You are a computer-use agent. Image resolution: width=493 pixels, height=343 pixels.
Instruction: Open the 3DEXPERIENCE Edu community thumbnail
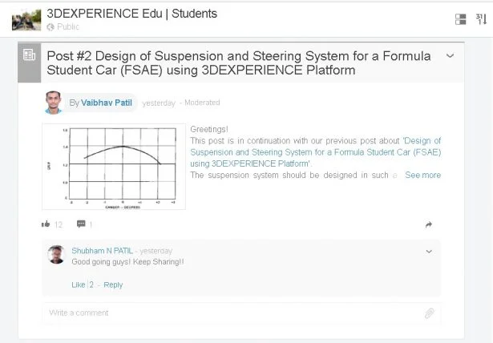click(x=26, y=19)
